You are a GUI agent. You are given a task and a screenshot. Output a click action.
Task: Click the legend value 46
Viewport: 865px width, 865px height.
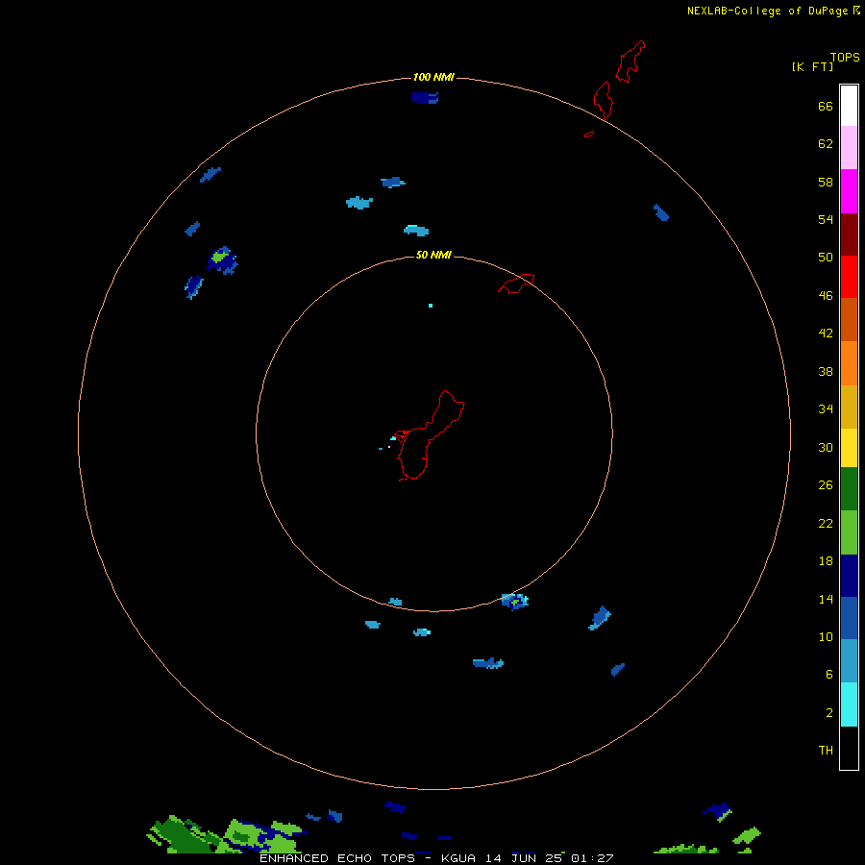(x=826, y=295)
